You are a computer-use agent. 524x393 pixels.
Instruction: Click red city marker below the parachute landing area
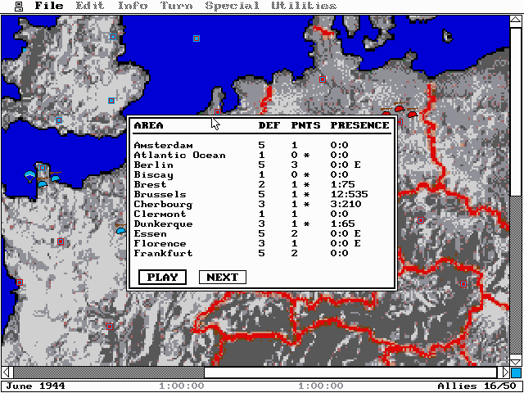coord(61,242)
